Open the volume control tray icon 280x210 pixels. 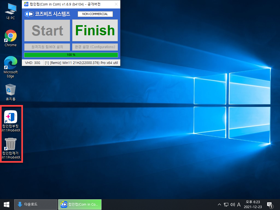232,205
